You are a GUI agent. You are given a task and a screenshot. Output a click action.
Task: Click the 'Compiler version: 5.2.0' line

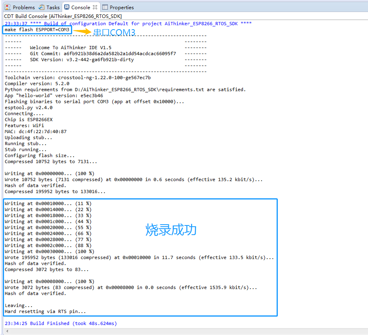37,84
